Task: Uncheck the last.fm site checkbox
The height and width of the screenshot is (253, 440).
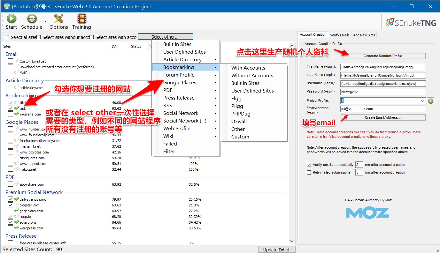Action: pos(11,108)
